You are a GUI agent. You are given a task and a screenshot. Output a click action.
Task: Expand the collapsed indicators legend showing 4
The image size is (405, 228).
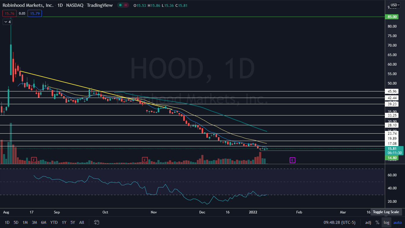tap(7, 22)
